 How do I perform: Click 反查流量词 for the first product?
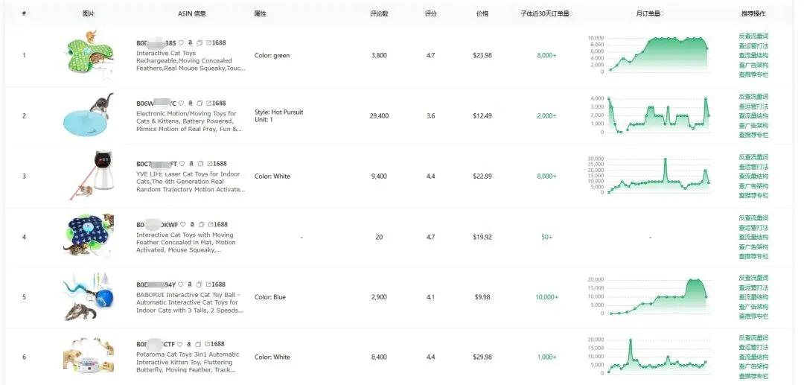pyautogui.click(x=753, y=36)
